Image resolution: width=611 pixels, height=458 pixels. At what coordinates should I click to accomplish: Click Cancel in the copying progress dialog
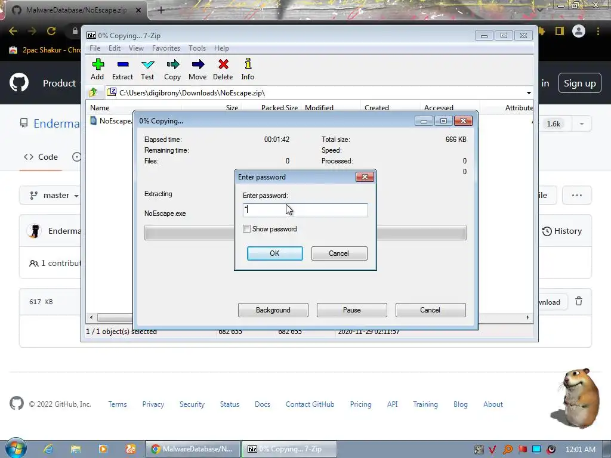tap(430, 310)
